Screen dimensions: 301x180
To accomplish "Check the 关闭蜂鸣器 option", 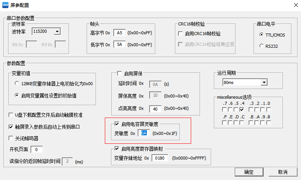I will coord(11,138).
